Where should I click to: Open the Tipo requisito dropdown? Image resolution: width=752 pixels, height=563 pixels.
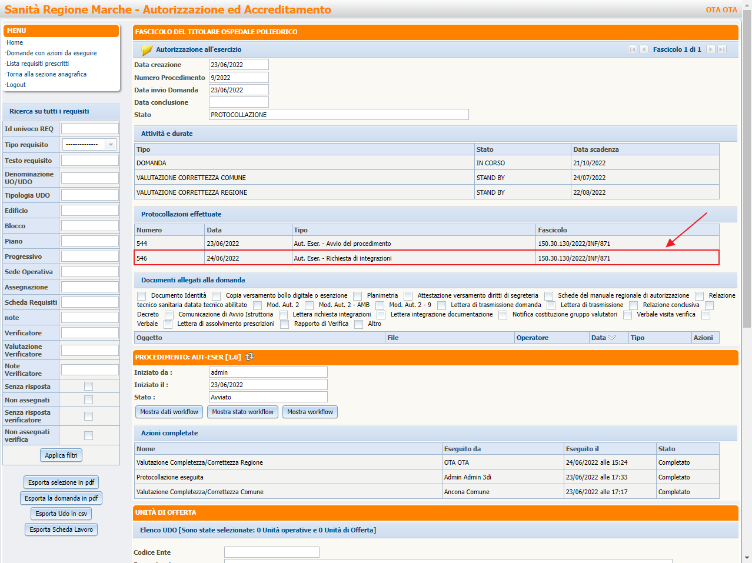pyautogui.click(x=110, y=145)
